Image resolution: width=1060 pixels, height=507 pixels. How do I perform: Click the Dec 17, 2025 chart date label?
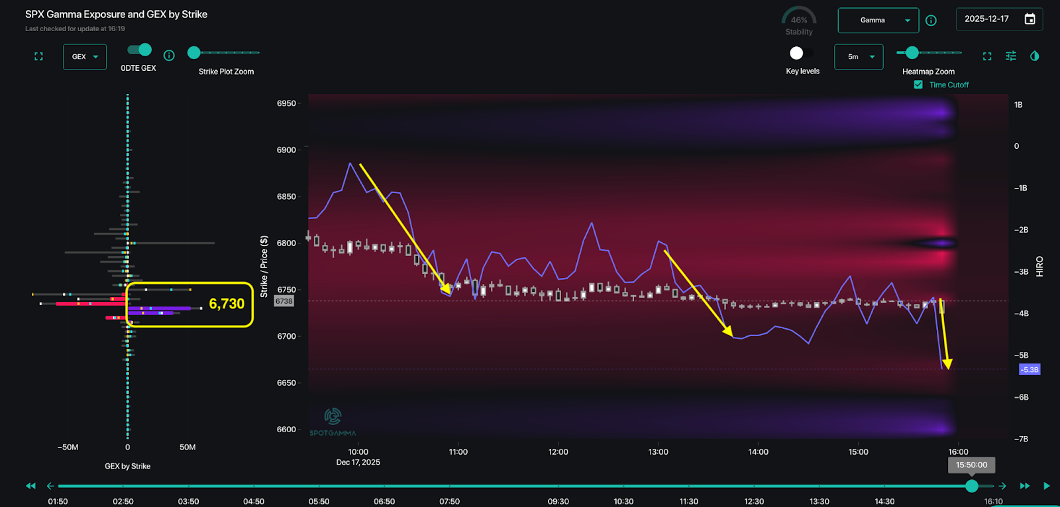358,462
